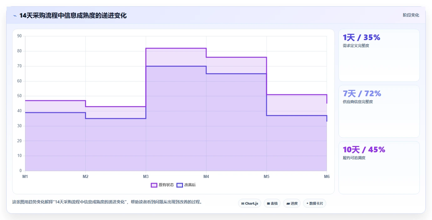The width and height of the screenshot is (432, 220).
Task: Click the 0 y-axis value
Action: (21, 171)
